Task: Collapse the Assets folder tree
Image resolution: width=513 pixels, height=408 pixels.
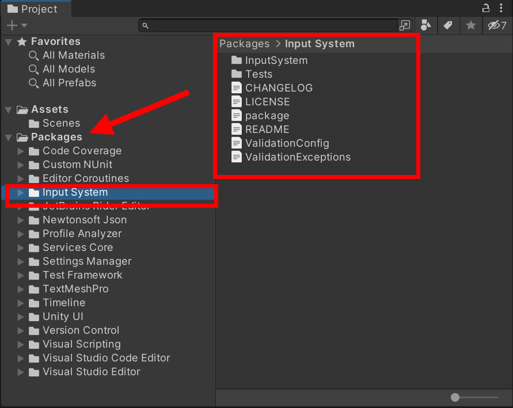Action: coord(9,110)
